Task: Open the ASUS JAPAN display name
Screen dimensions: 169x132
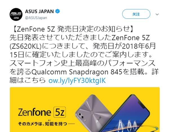Action: click(x=39, y=12)
